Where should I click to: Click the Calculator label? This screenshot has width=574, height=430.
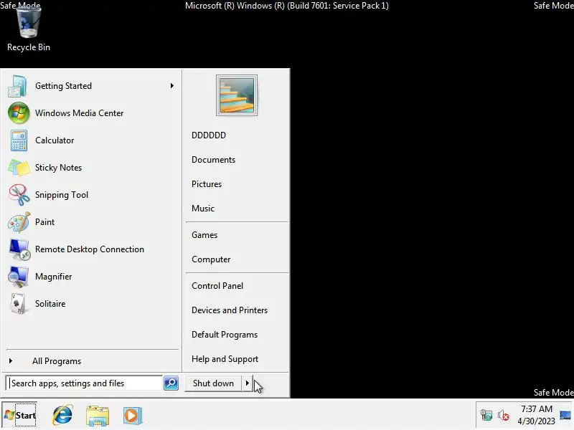pos(55,140)
